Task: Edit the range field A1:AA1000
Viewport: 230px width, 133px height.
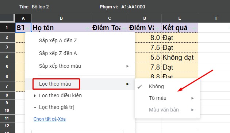Action: pos(133,7)
